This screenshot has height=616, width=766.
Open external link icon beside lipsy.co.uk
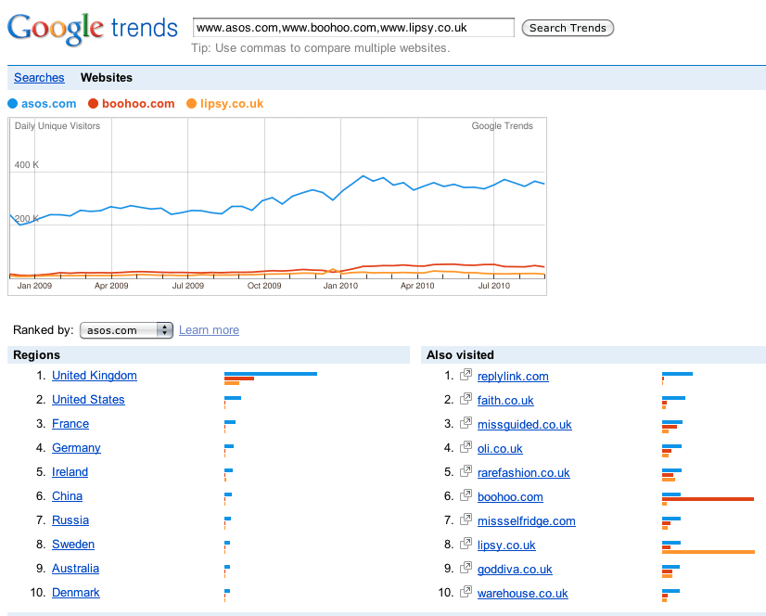coord(466,544)
